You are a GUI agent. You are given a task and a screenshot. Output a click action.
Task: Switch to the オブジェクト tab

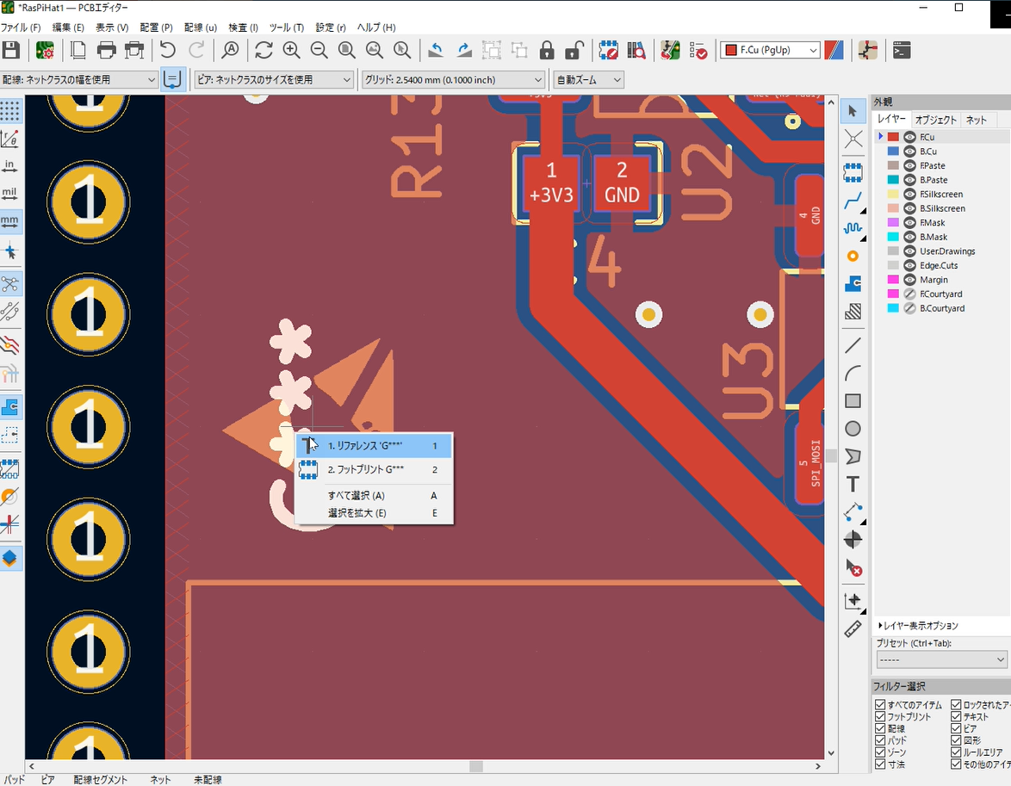(935, 120)
